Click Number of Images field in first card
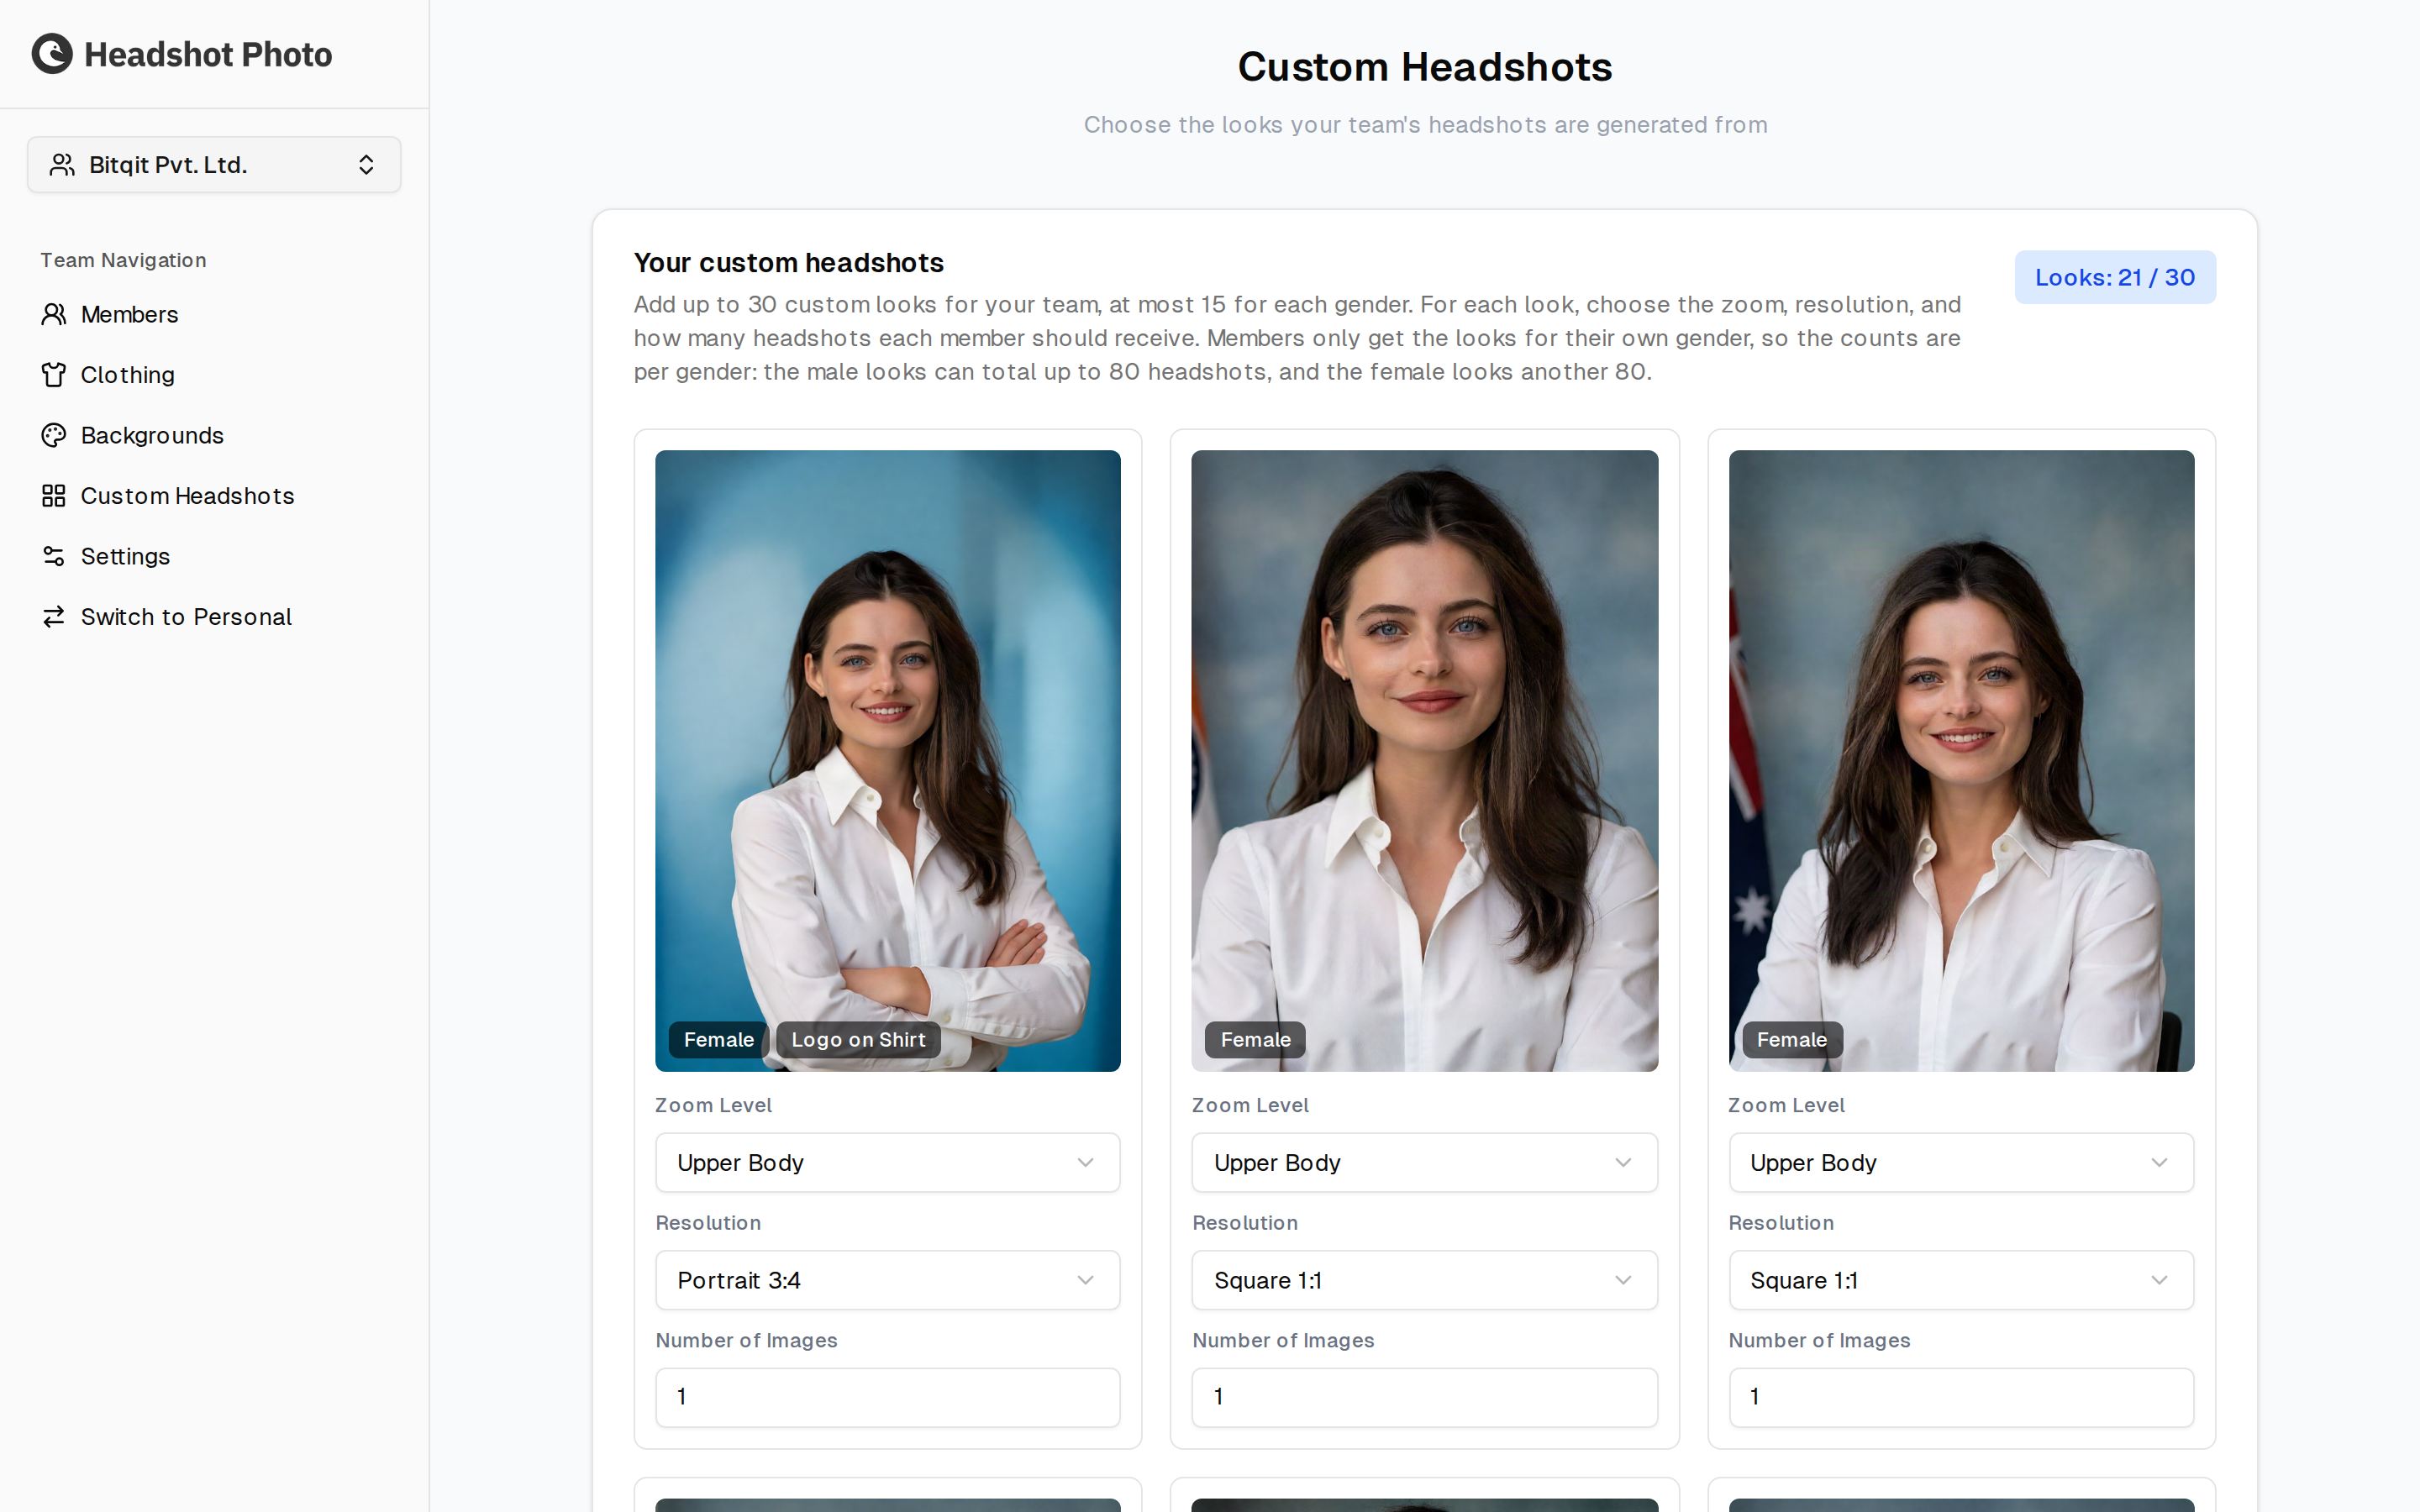 (x=887, y=1397)
